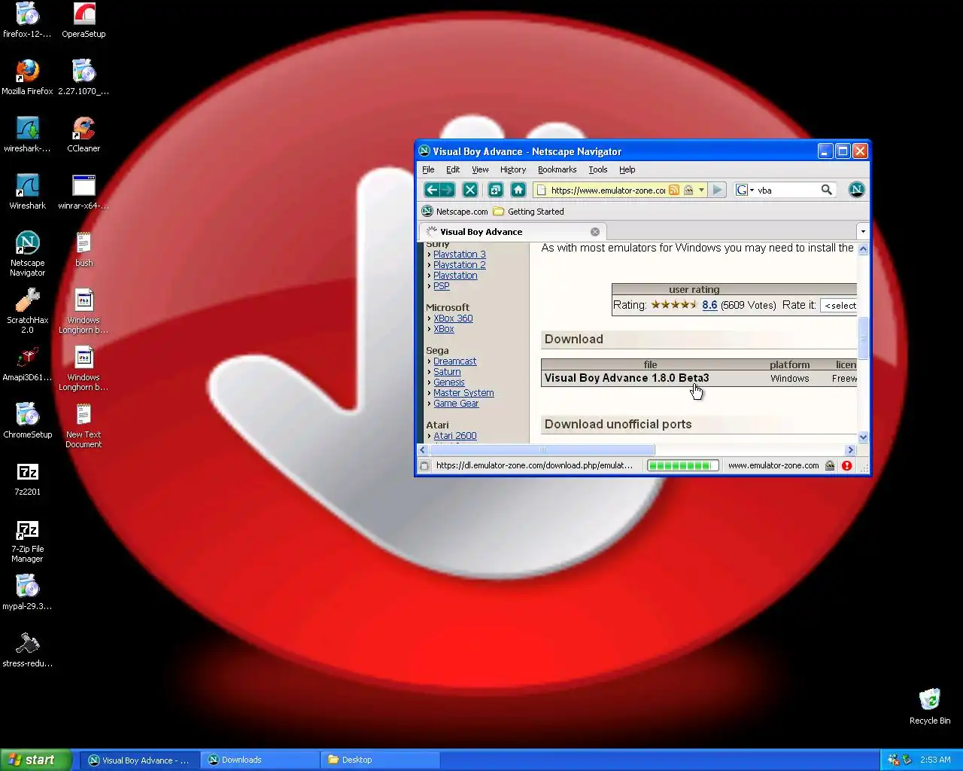
Task: Select the CCleaner desktop icon
Action: coord(84,135)
